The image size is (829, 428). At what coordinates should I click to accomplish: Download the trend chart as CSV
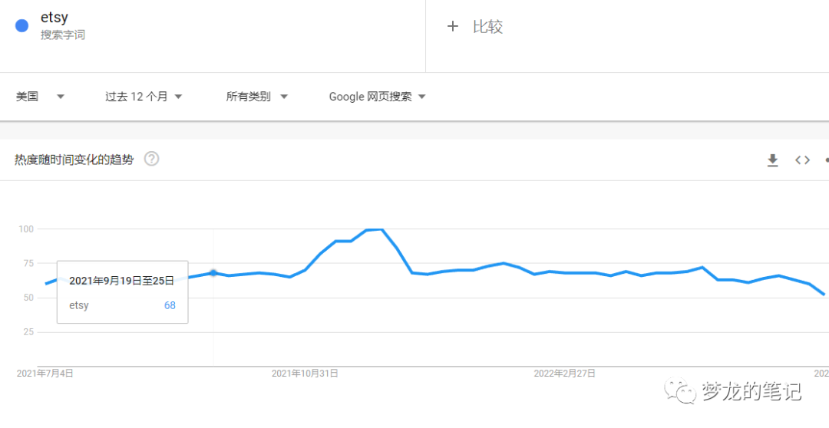(773, 160)
